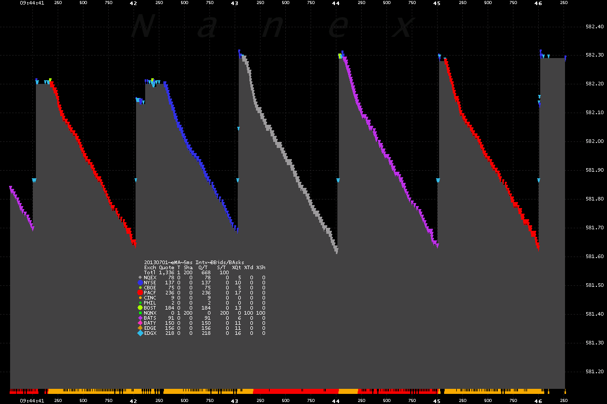The image size is (607, 404).
Task: Click the 09:44:41 timestamp on the top axis
Action: coord(32,3)
